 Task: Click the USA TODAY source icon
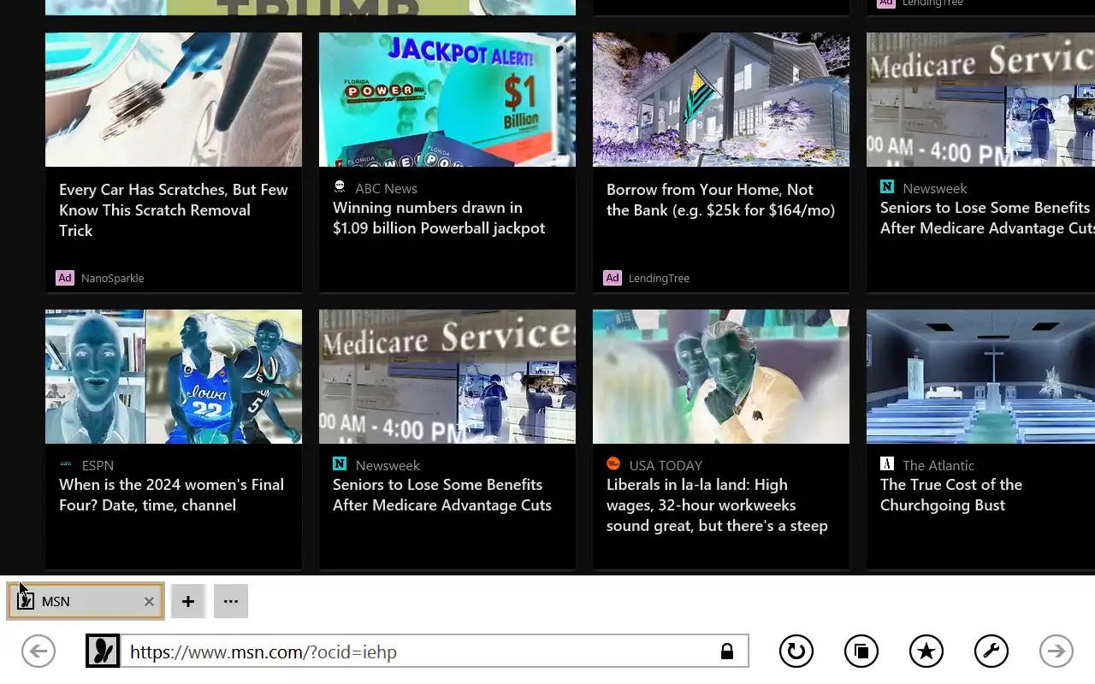pyautogui.click(x=613, y=464)
